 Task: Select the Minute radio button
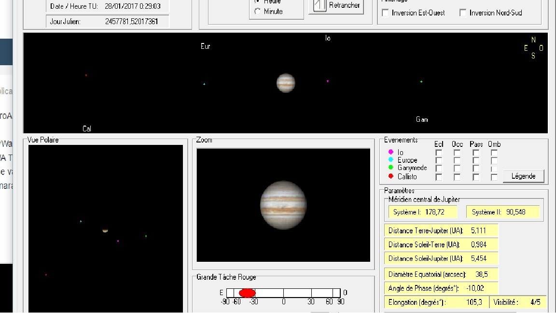[x=257, y=12]
